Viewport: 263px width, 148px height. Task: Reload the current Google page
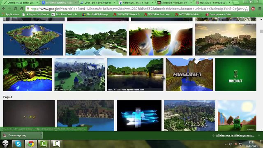(x=16, y=9)
